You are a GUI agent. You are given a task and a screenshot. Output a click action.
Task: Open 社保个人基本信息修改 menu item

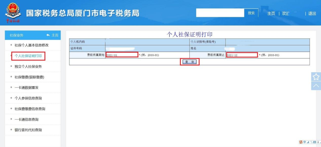pyautogui.click(x=32, y=45)
